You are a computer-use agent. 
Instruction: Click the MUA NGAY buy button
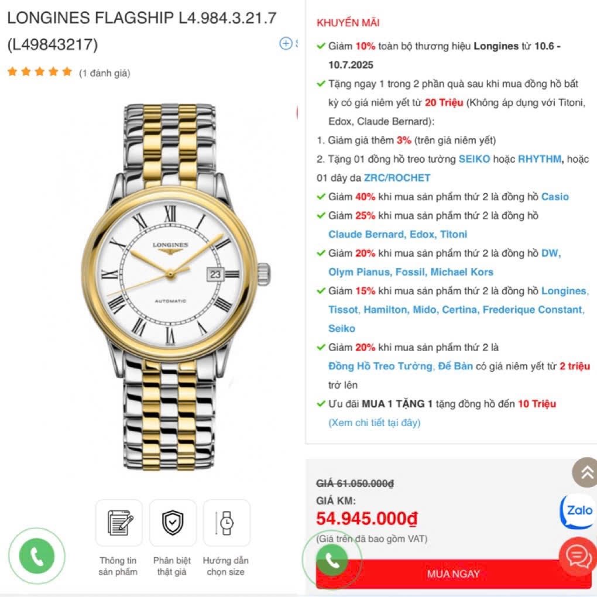[453, 574]
